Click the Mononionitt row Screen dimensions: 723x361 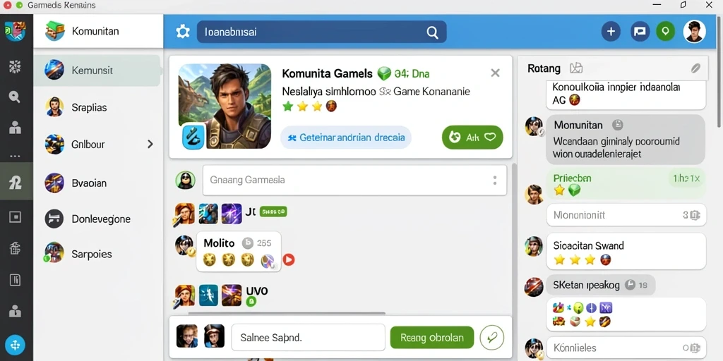626,215
